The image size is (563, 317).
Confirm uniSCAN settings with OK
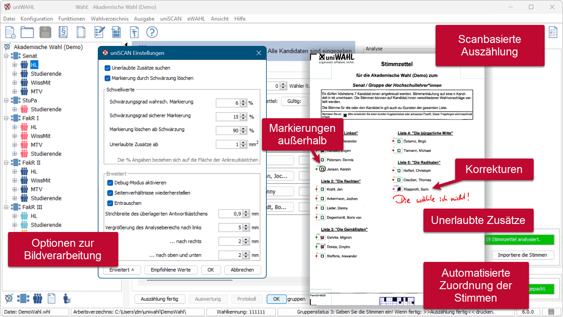pyautogui.click(x=211, y=270)
